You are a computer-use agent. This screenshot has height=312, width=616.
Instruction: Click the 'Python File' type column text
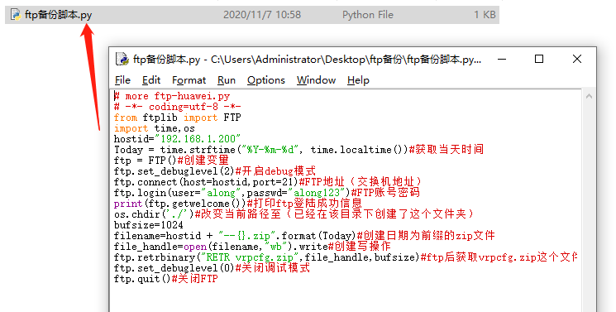click(x=368, y=15)
